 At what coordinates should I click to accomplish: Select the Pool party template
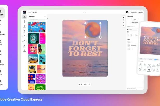[x=42, y=59]
